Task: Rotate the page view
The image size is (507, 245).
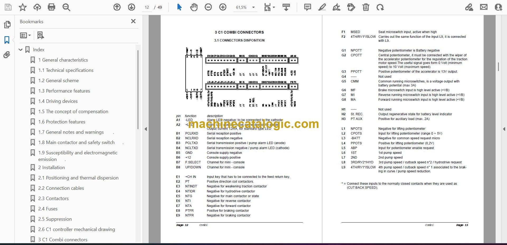Action: pos(380,7)
